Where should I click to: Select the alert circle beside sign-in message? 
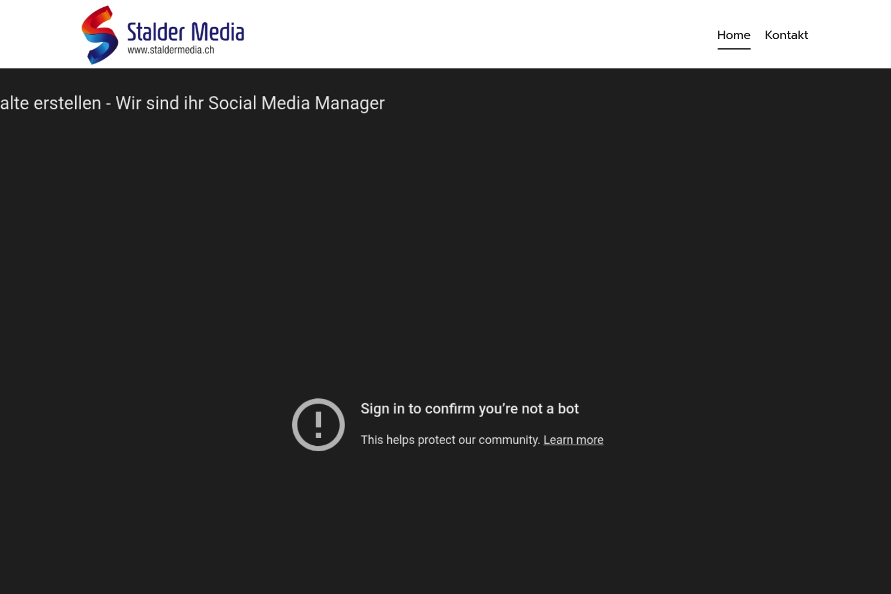tap(318, 424)
